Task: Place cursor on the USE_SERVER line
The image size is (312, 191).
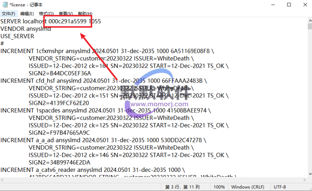Action: pos(17,36)
